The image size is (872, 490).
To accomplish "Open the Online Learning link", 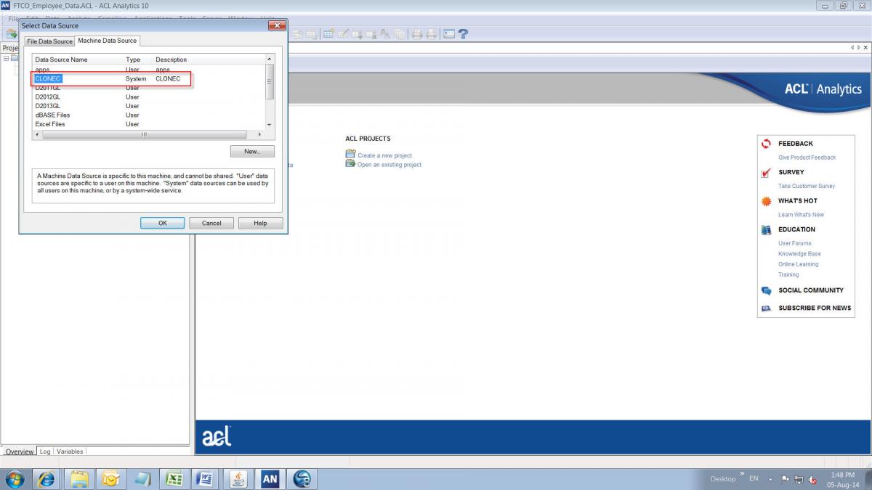I will coord(799,264).
